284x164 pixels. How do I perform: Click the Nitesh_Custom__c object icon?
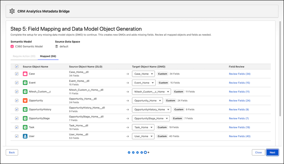(25, 92)
